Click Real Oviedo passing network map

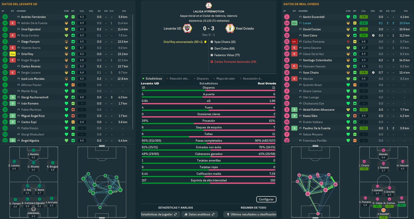click(x=315, y=183)
